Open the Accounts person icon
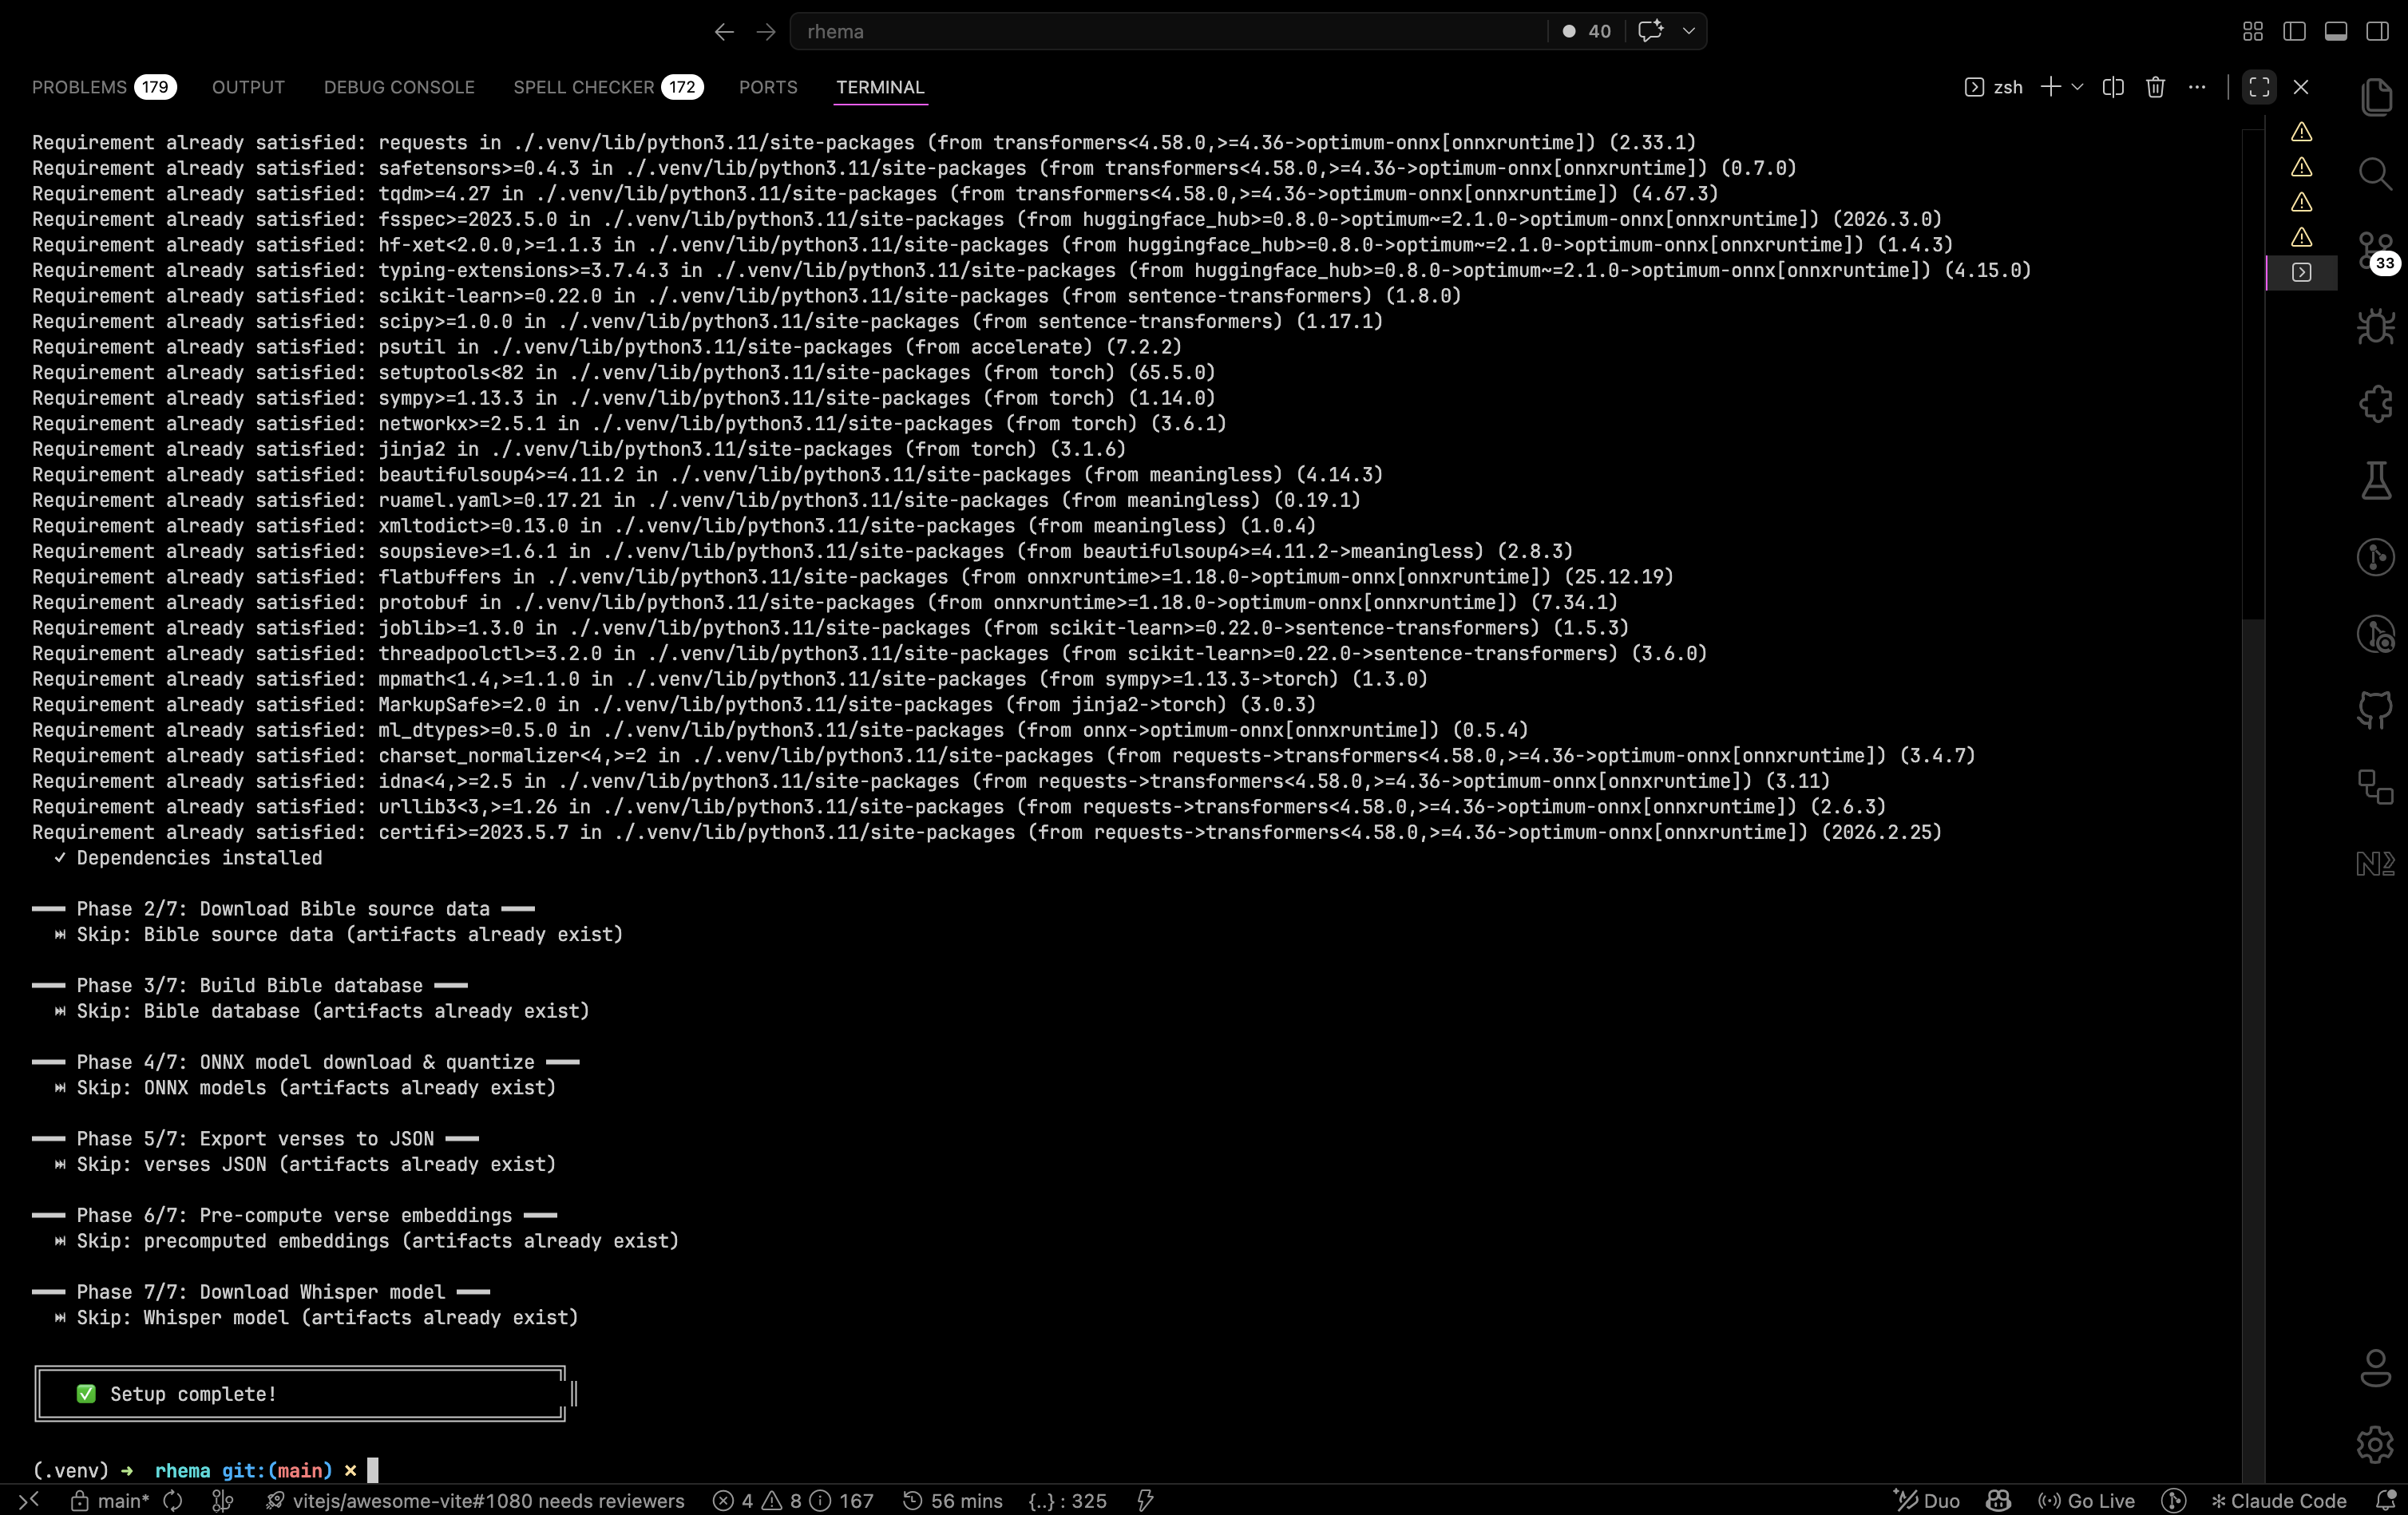 (2376, 1368)
